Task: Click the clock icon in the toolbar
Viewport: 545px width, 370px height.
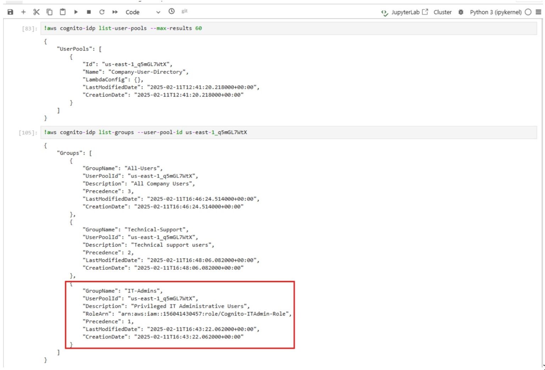Action: point(171,11)
